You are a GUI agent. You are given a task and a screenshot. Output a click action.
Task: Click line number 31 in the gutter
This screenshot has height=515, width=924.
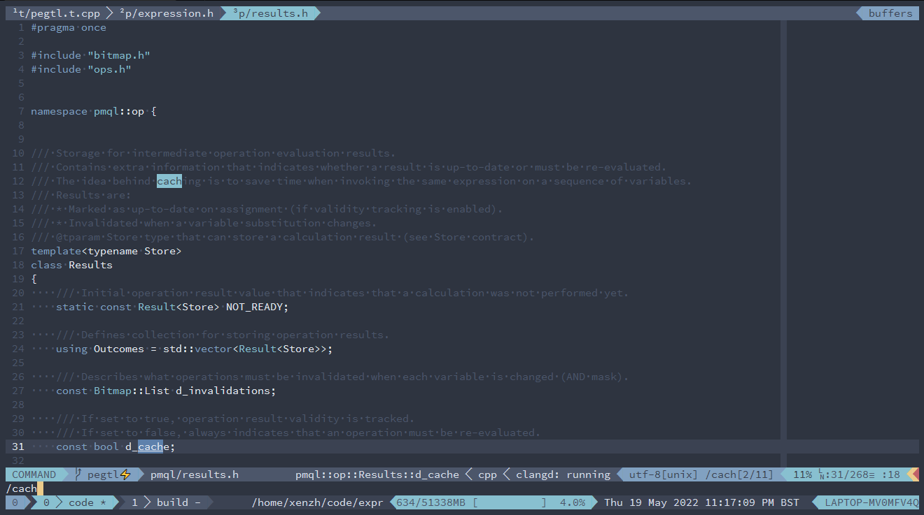coord(18,447)
